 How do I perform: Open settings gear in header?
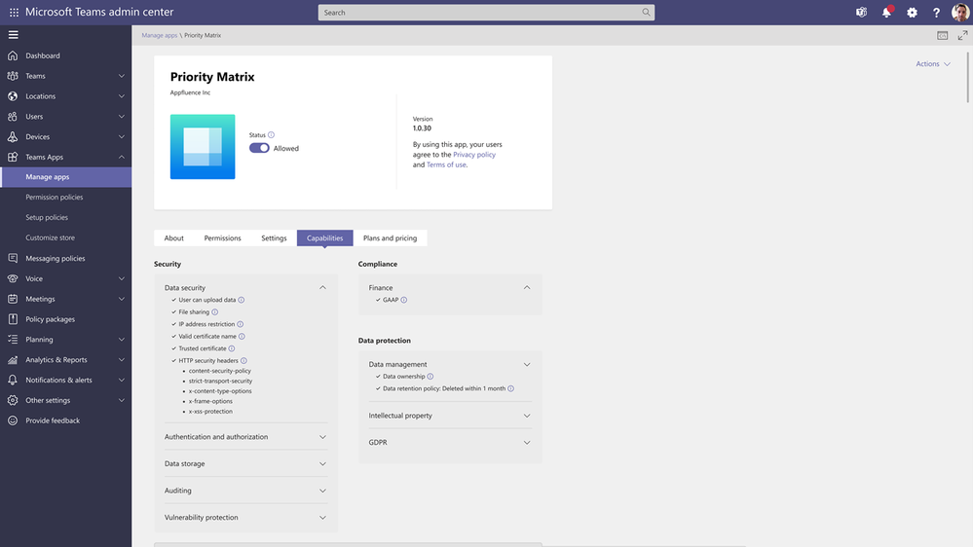[912, 13]
